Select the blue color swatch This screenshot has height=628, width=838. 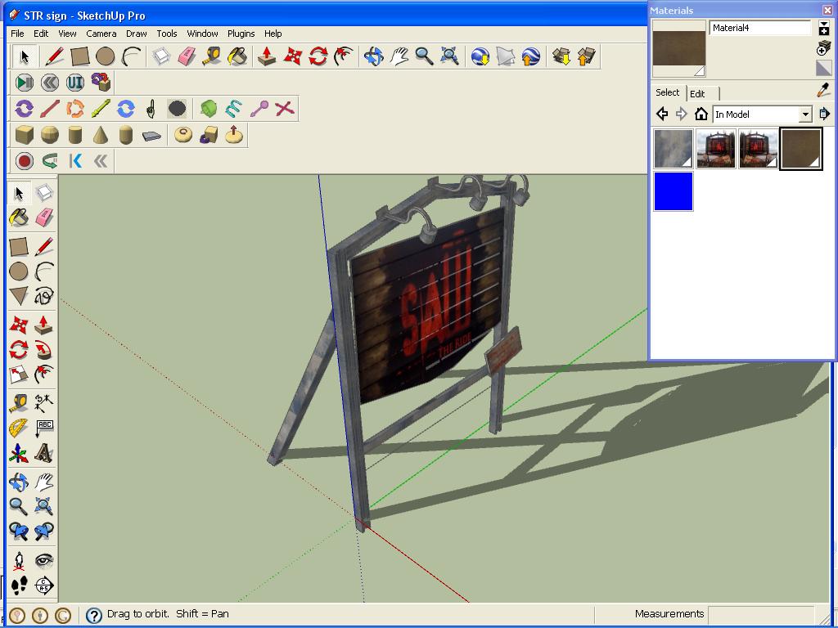tap(674, 191)
